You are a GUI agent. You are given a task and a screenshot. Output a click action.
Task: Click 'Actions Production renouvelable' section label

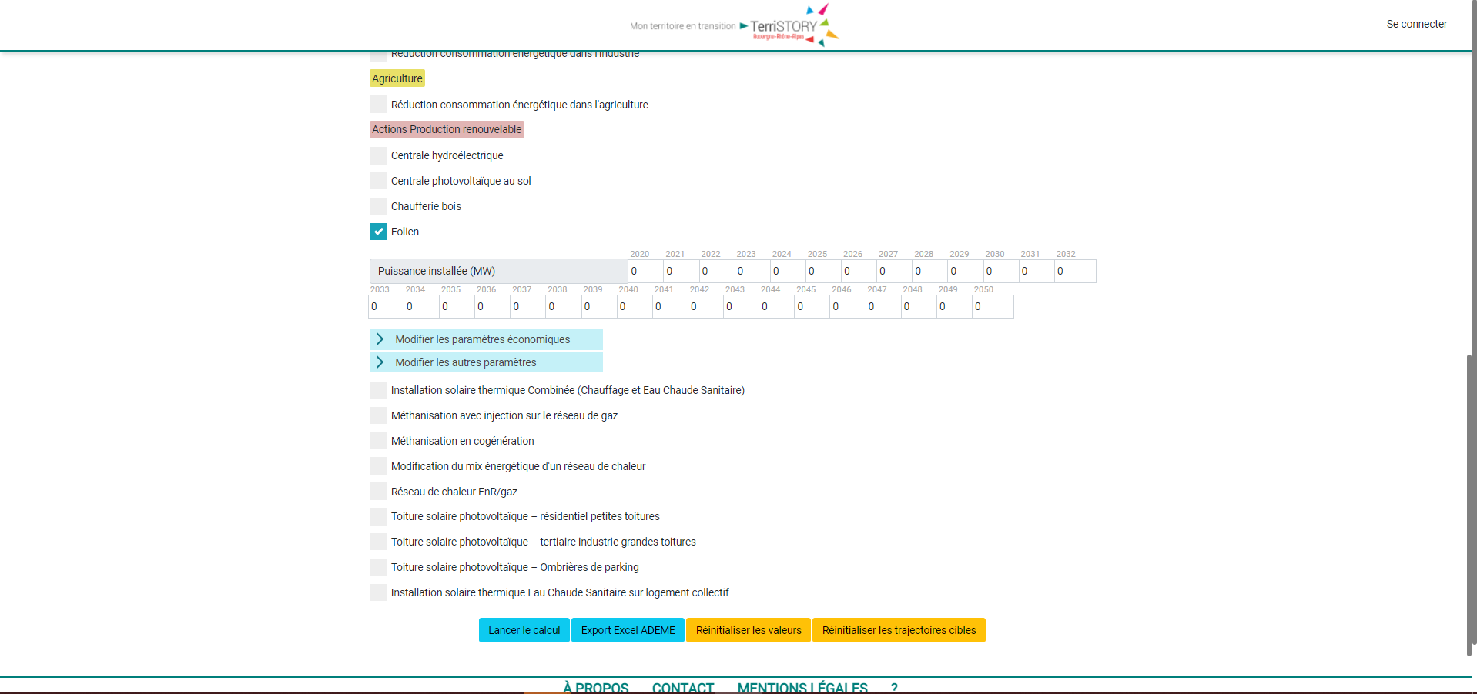click(447, 129)
